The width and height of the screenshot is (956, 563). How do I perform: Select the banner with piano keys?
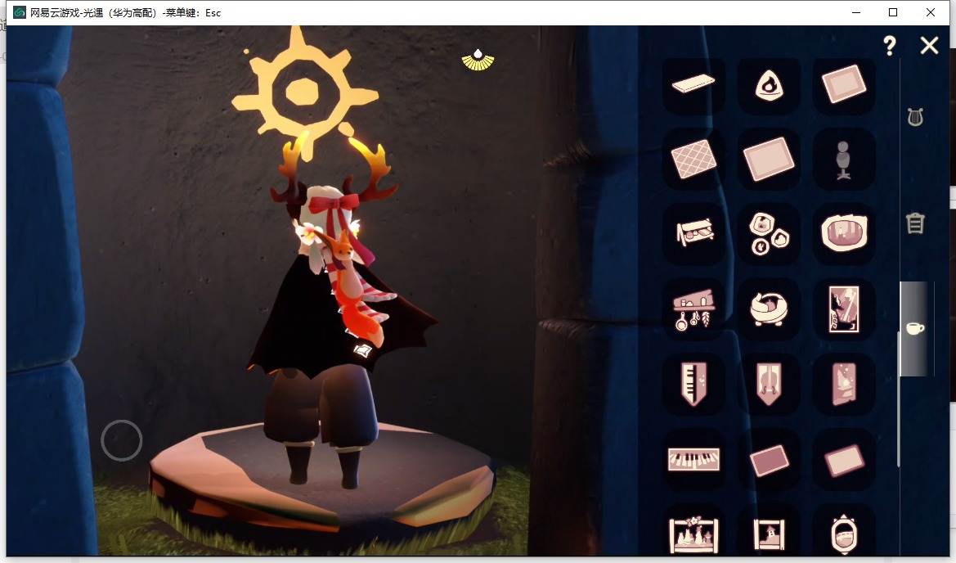point(693,385)
